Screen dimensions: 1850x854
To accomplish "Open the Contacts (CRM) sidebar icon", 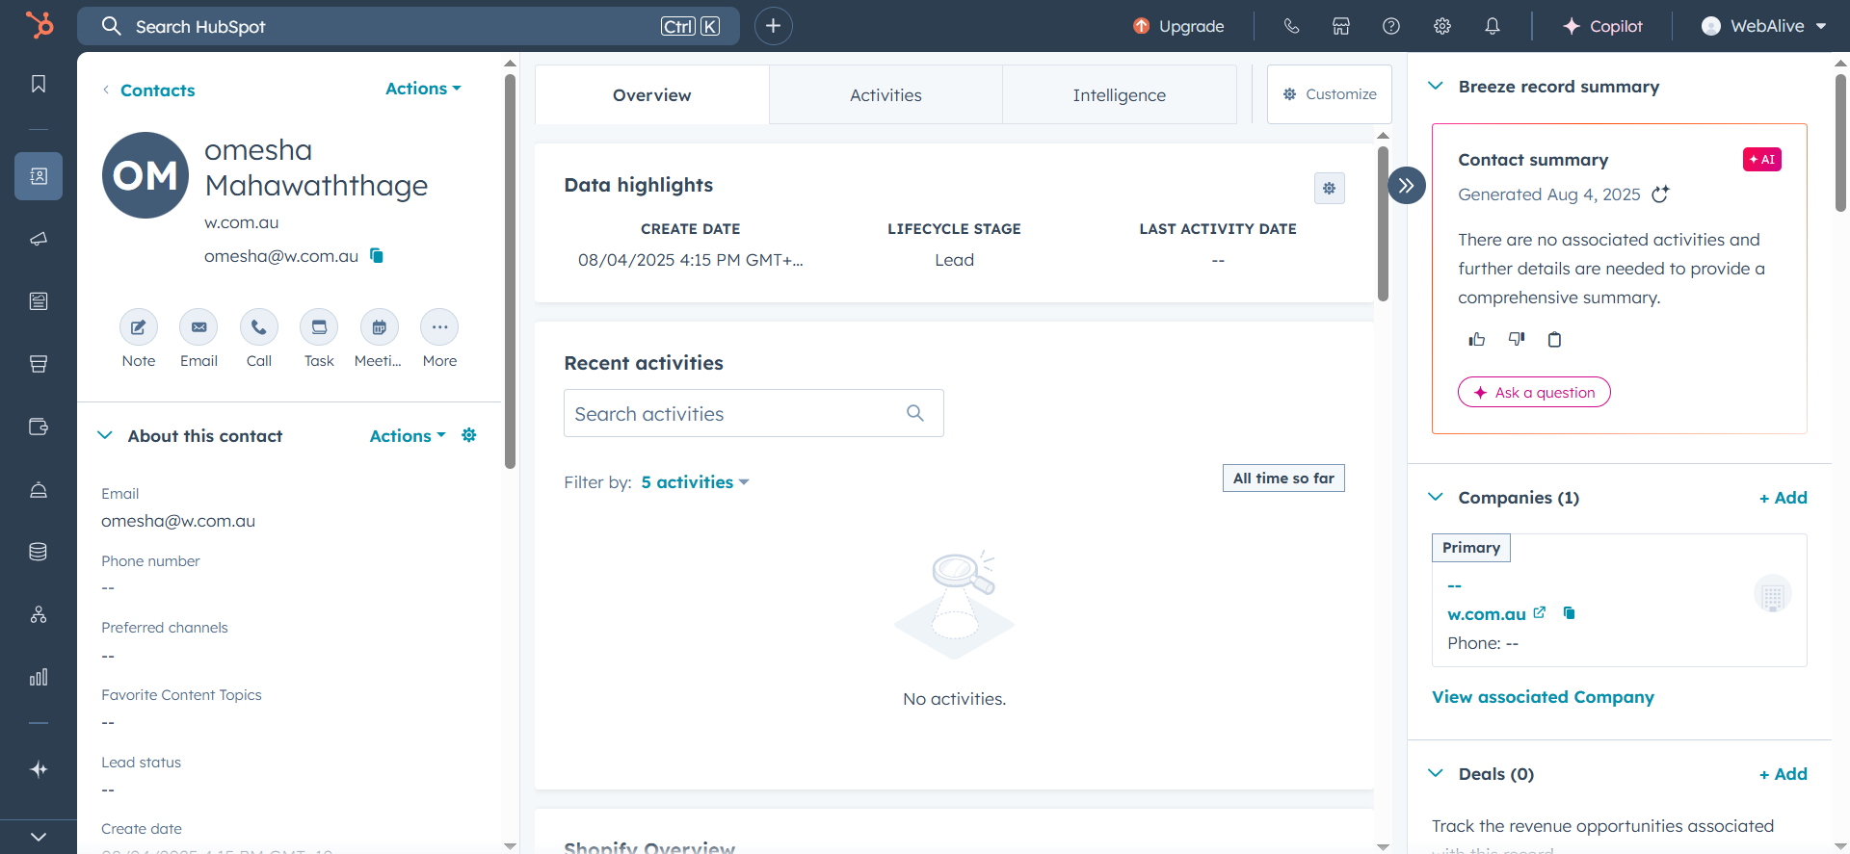I will [39, 176].
